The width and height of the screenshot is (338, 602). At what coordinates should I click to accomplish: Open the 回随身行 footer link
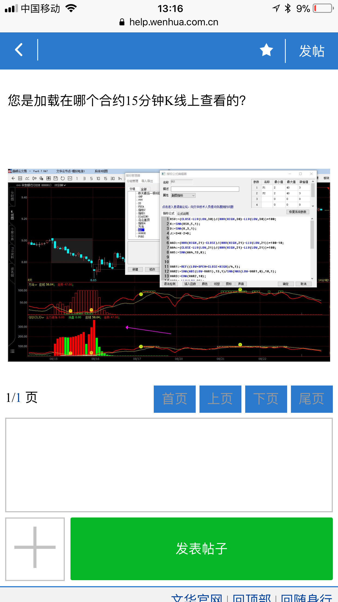[307, 598]
